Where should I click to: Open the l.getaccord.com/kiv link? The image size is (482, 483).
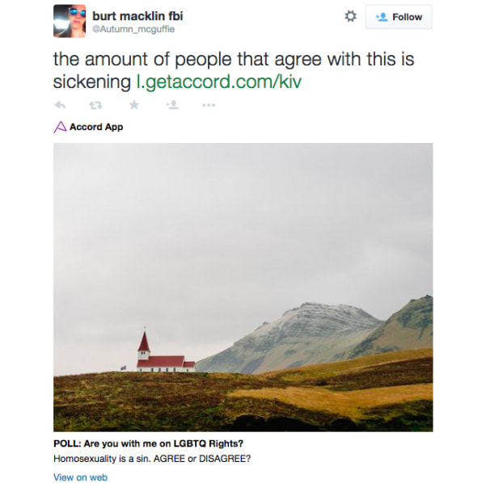[218, 82]
